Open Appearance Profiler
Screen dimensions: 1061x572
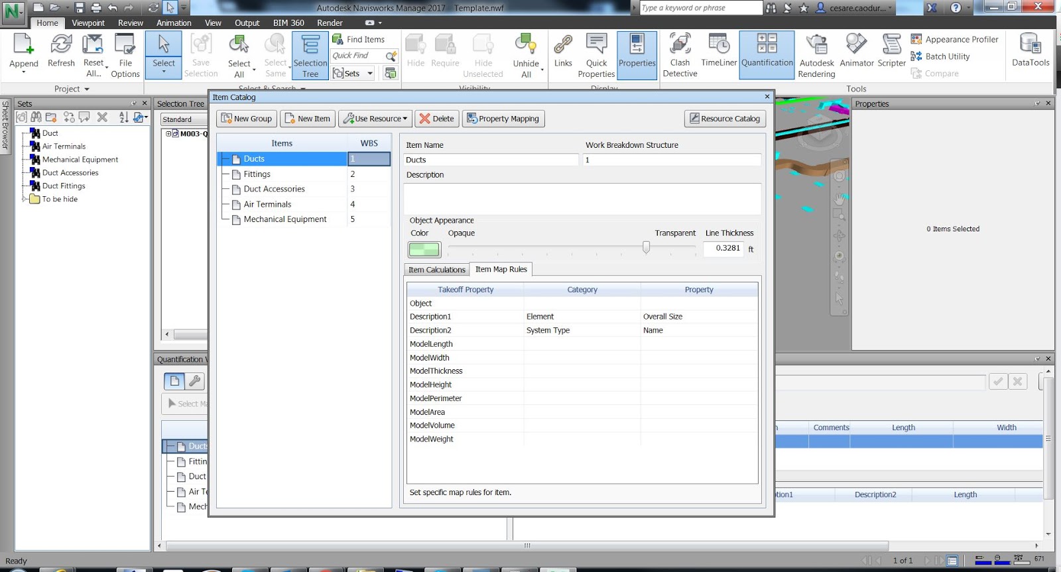(954, 39)
